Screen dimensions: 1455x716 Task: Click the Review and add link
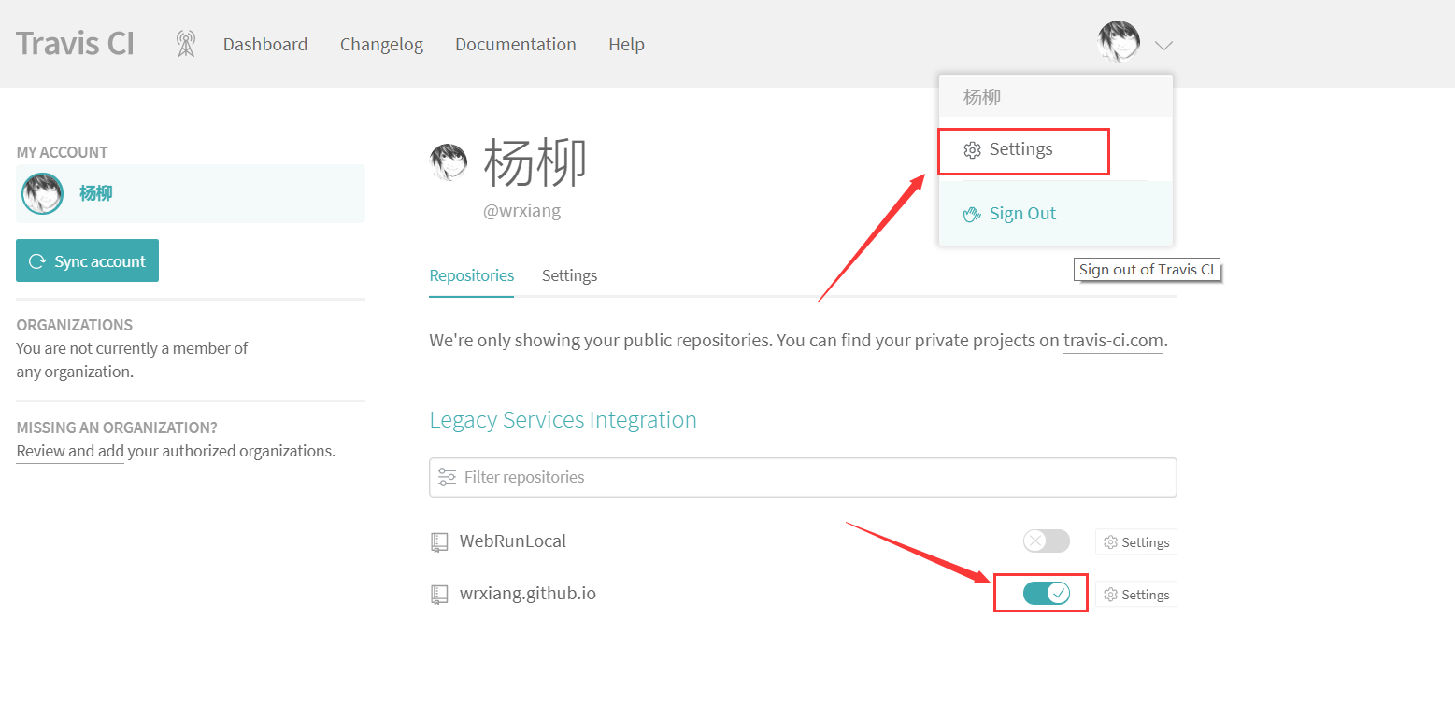(70, 451)
